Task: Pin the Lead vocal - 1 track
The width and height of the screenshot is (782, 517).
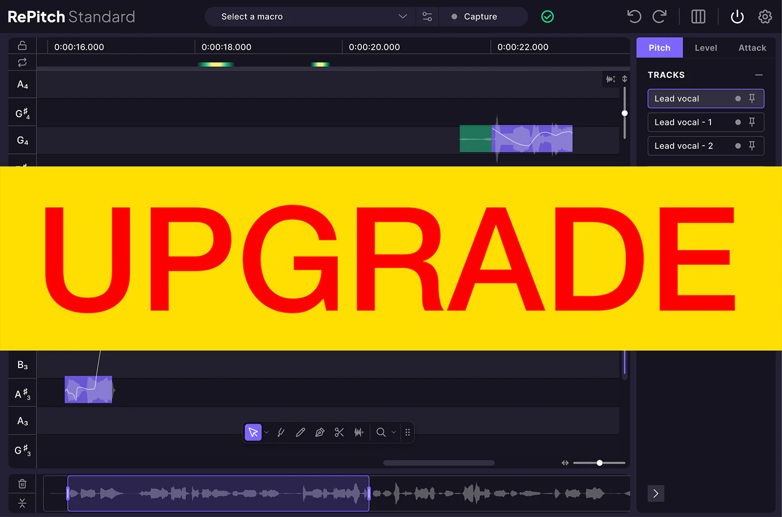Action: (752, 122)
